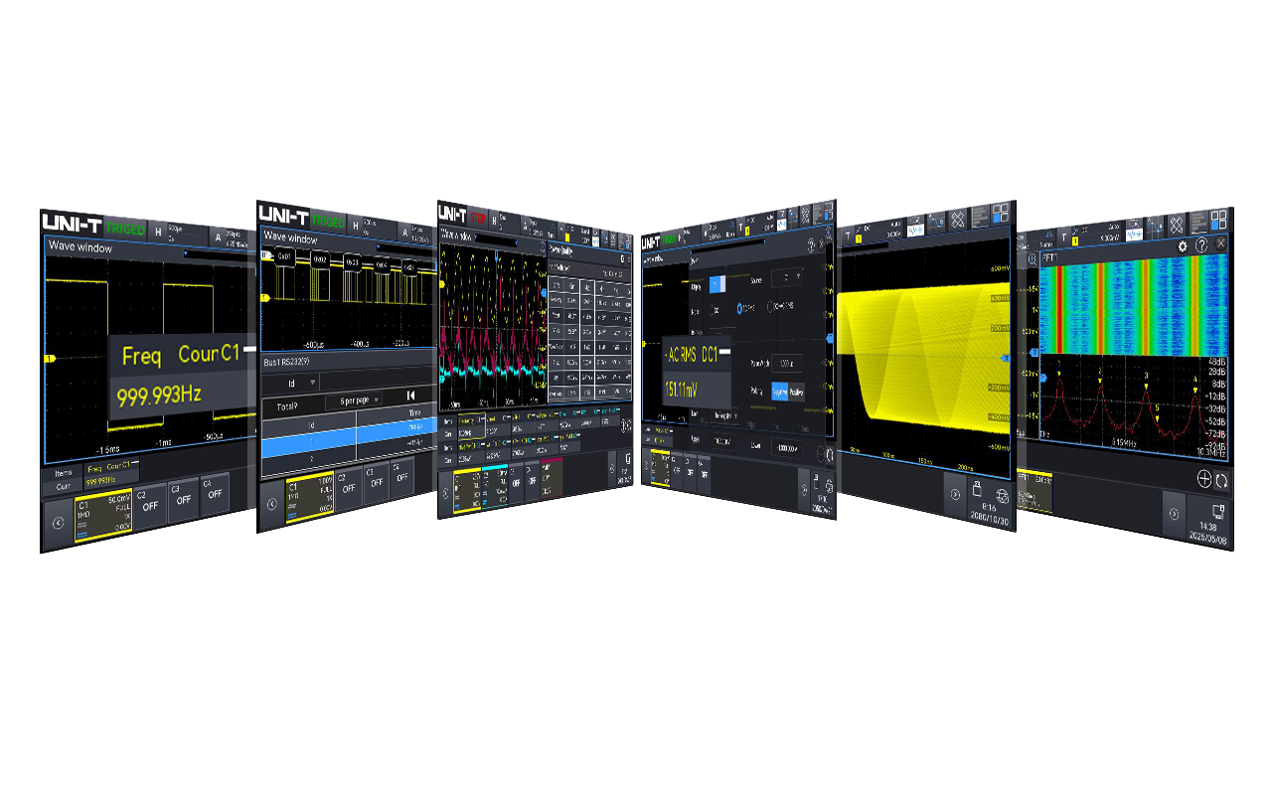Open FFT panel settings gear icon
This screenshot has width=1272, height=795.
1183,245
